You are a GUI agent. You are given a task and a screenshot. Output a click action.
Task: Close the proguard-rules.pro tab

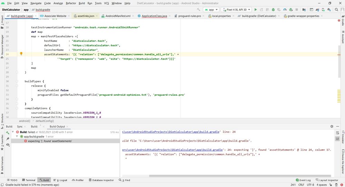point(203,16)
